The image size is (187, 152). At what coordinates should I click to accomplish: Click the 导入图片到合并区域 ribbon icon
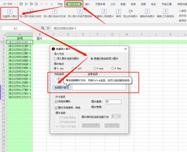(55, 12)
